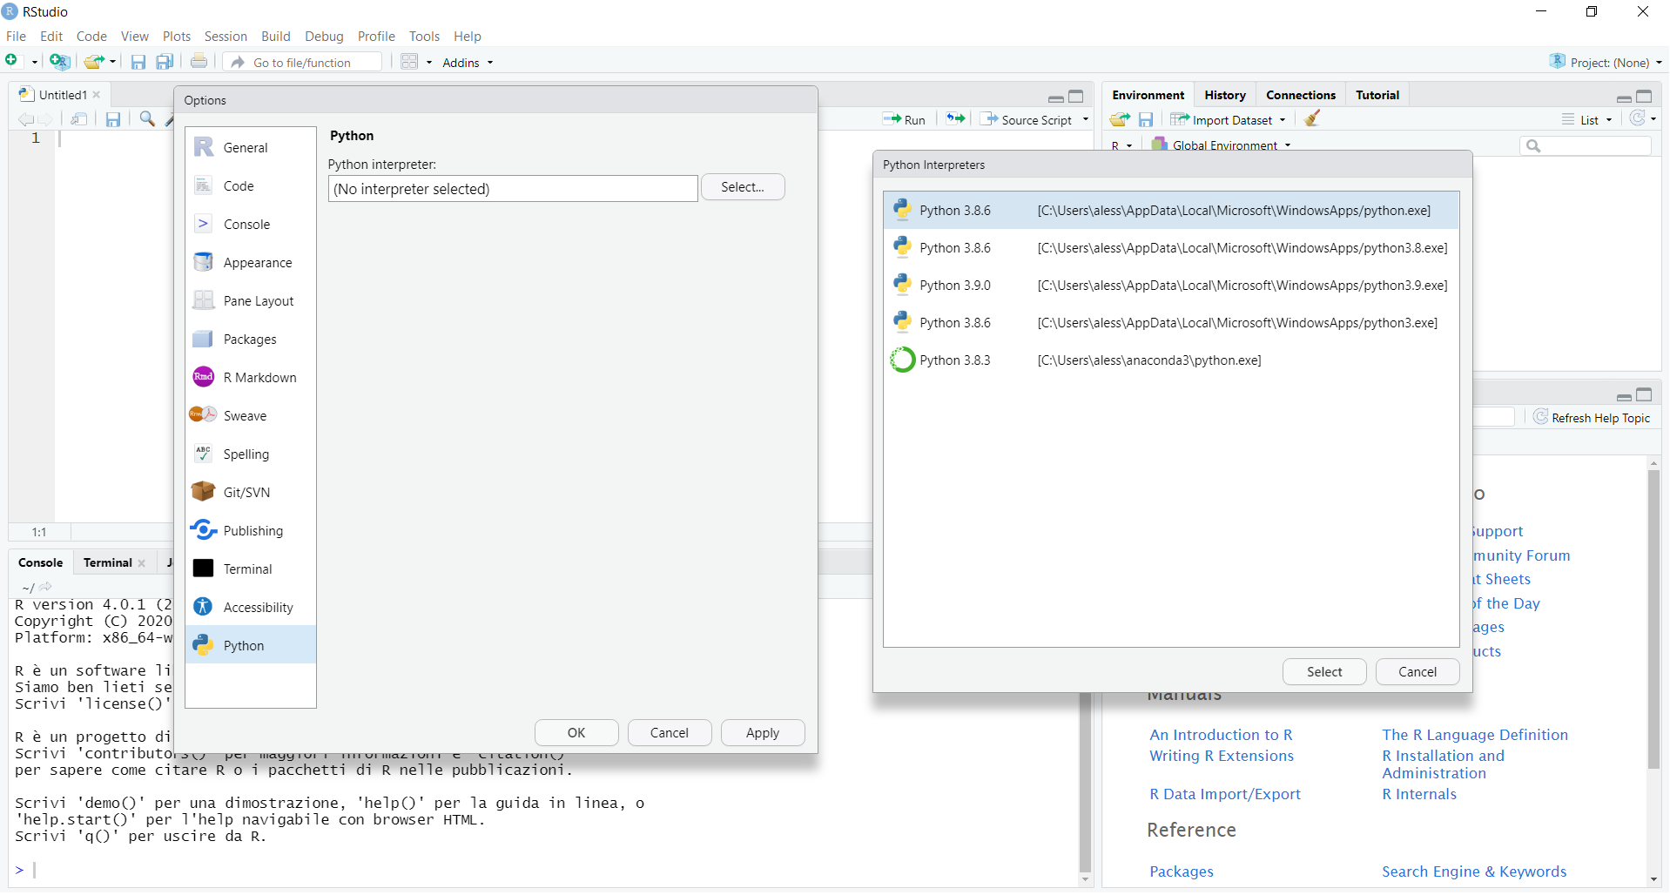Open the Appearance options category

(x=257, y=263)
